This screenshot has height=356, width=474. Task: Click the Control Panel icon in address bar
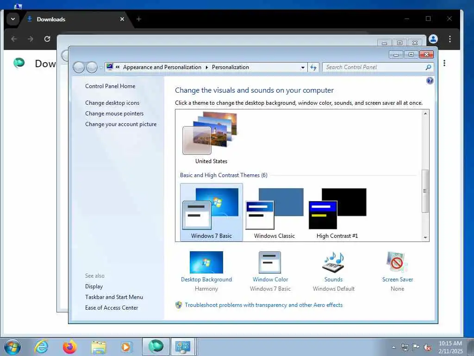[110, 67]
